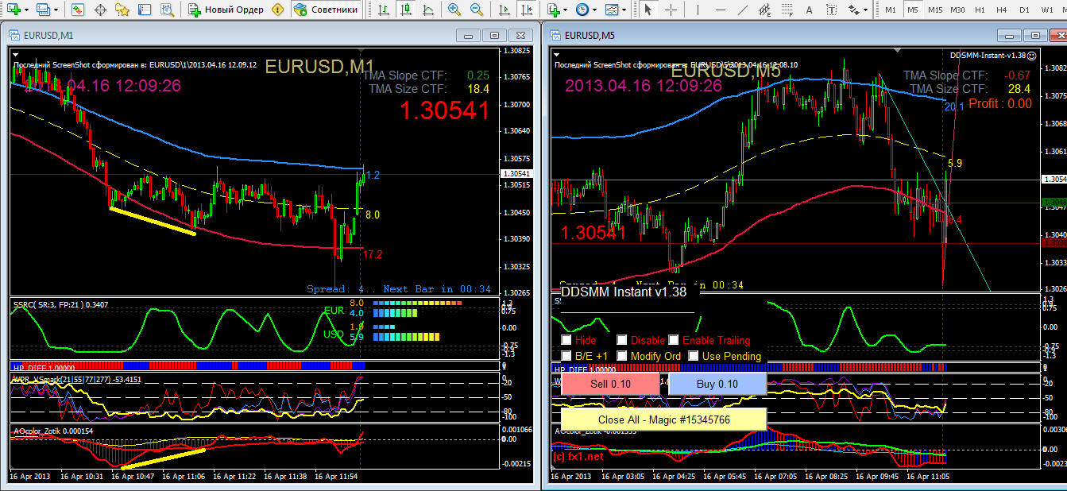Check the Use Pending checkbox
This screenshot has width=1067, height=491.
[694, 356]
